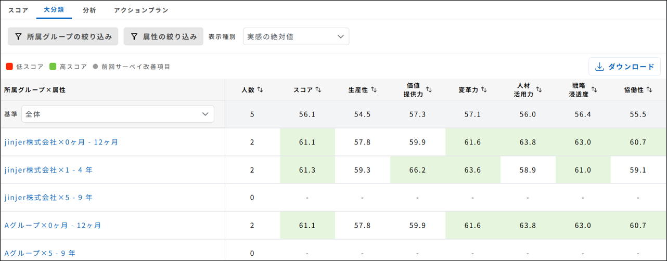Open 所属グループの絞り込み filter button
The image size is (667, 261).
63,36
